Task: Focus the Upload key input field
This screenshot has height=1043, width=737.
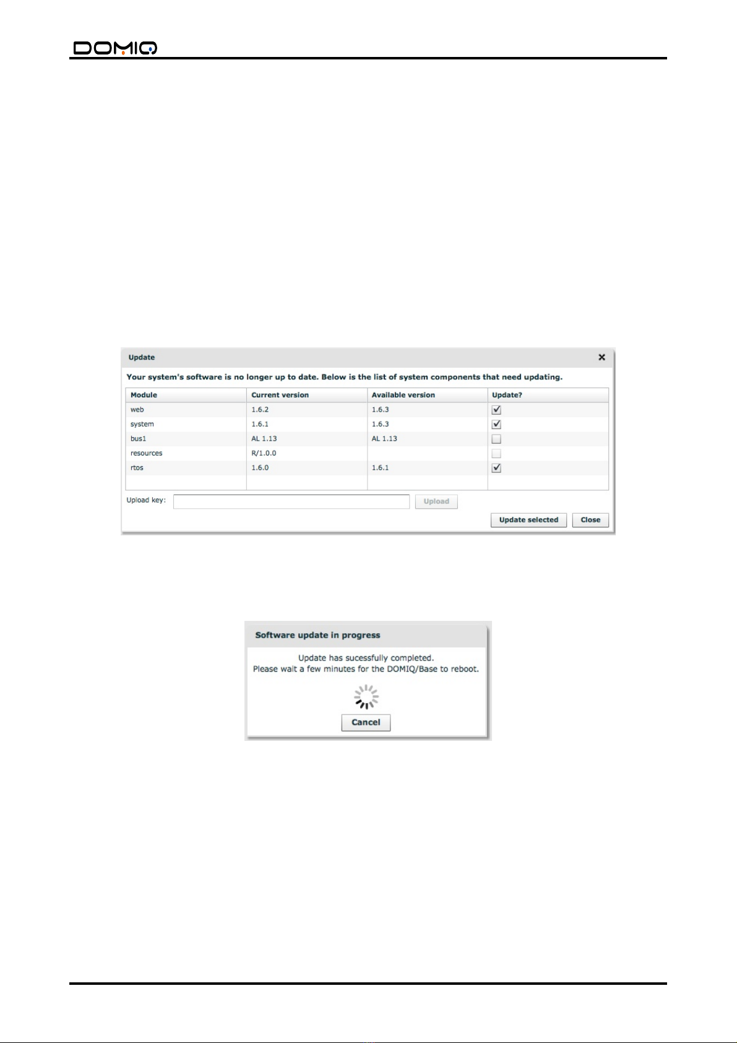Action: coord(291,501)
